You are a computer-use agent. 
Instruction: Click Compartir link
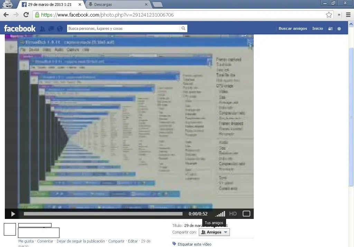coord(116,241)
